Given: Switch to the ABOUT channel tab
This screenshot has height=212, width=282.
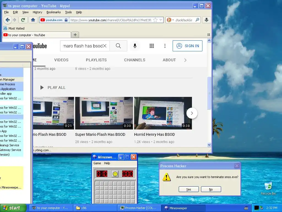Looking at the screenshot, I should 169,60.
